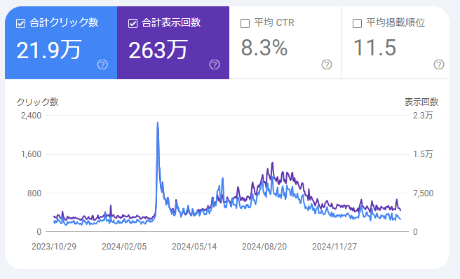Click the 1,600 left axis value

click(31, 154)
